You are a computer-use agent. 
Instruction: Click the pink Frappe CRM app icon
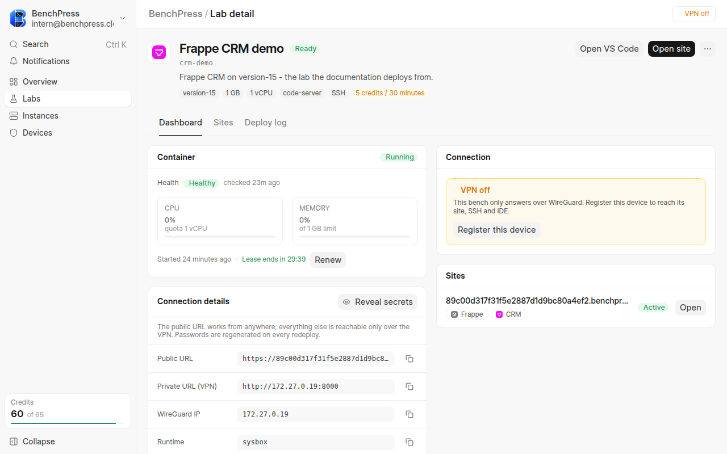[159, 53]
